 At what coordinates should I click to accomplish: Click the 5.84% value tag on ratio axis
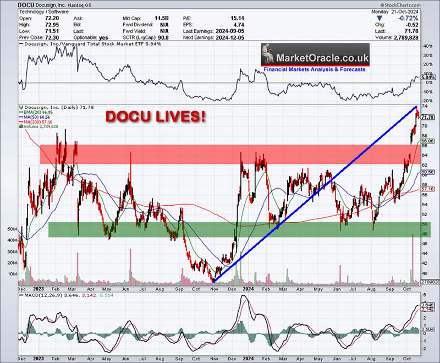[x=428, y=77]
